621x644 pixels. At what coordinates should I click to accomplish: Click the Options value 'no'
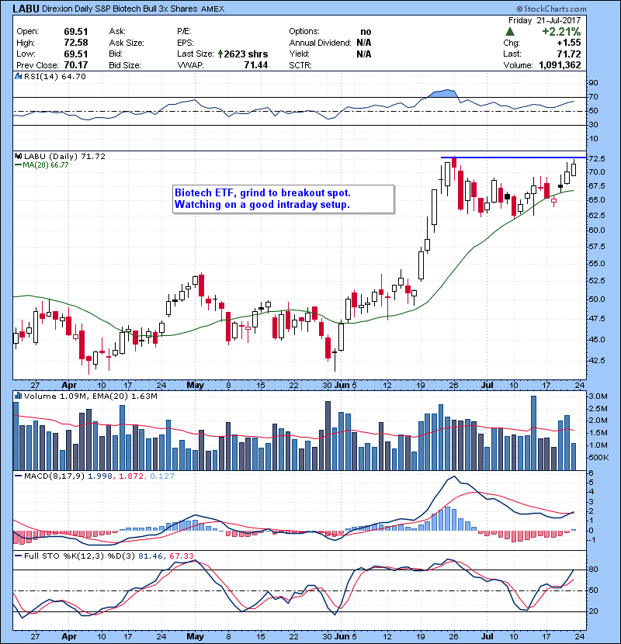click(366, 32)
